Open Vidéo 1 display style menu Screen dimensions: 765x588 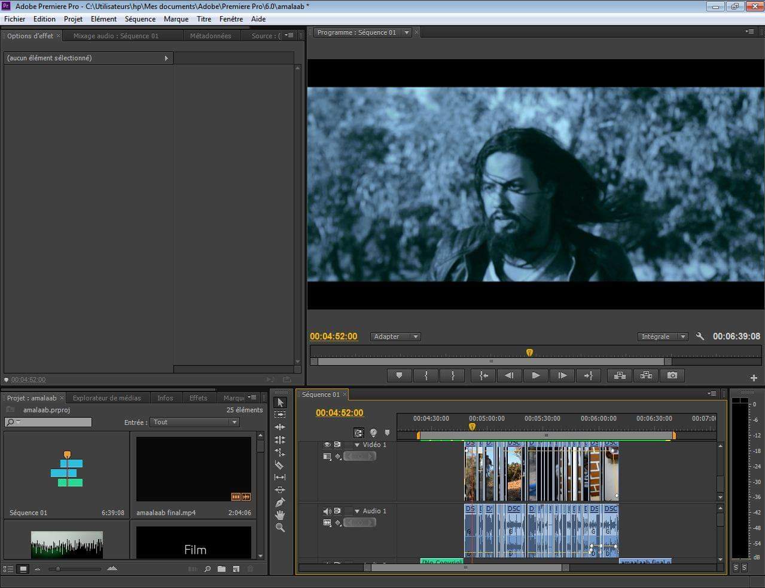327,457
